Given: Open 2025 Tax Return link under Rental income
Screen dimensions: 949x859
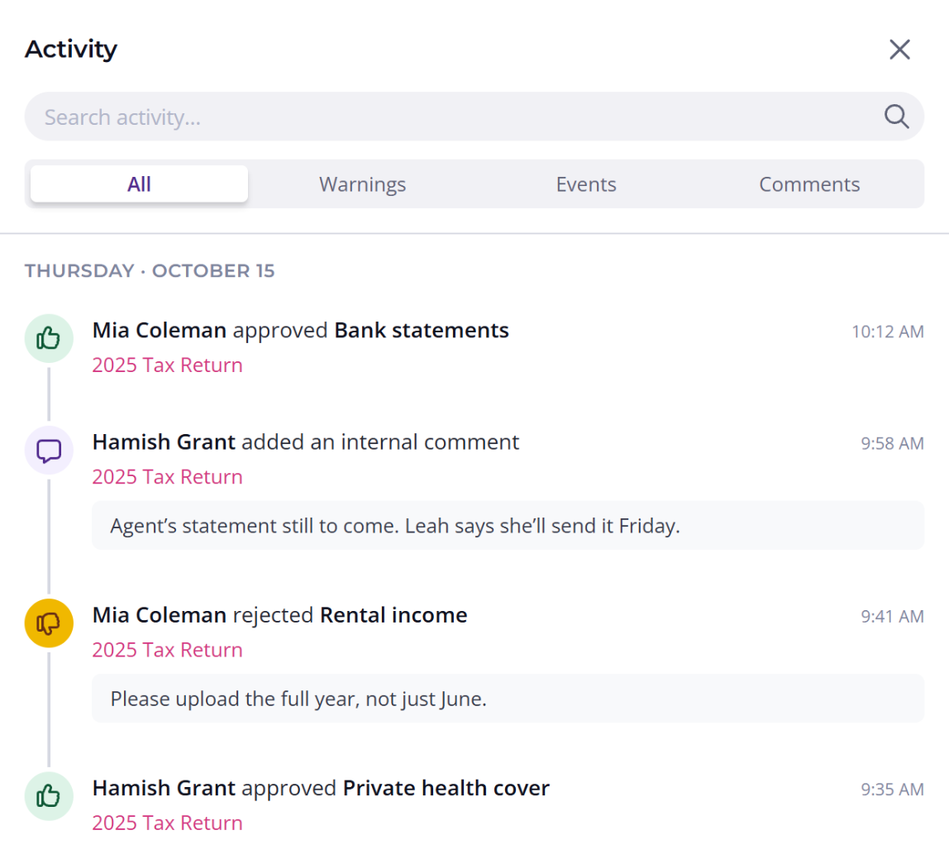Looking at the screenshot, I should (167, 650).
